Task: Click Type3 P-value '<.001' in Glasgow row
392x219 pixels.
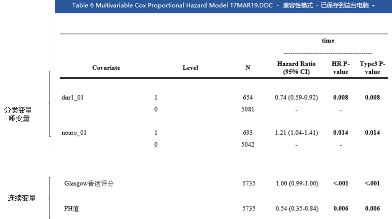Action: [x=372, y=183]
